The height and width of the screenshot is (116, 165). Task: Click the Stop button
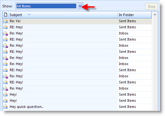(x=151, y=6)
